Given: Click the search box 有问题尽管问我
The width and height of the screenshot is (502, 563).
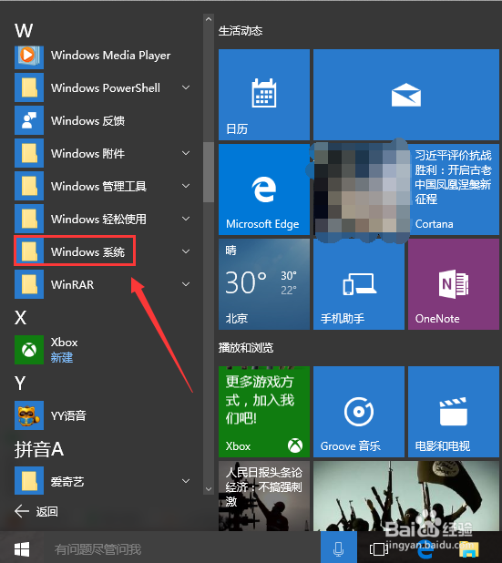Looking at the screenshot, I should [x=181, y=549].
